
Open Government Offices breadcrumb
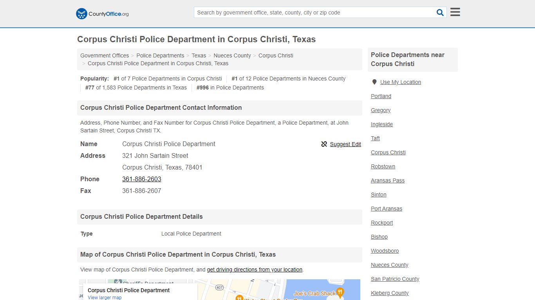(x=105, y=55)
